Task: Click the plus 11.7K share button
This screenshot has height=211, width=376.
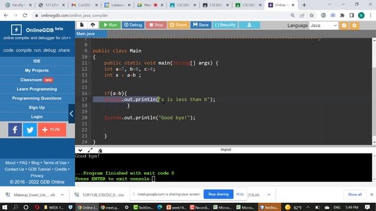Action: coord(52,130)
